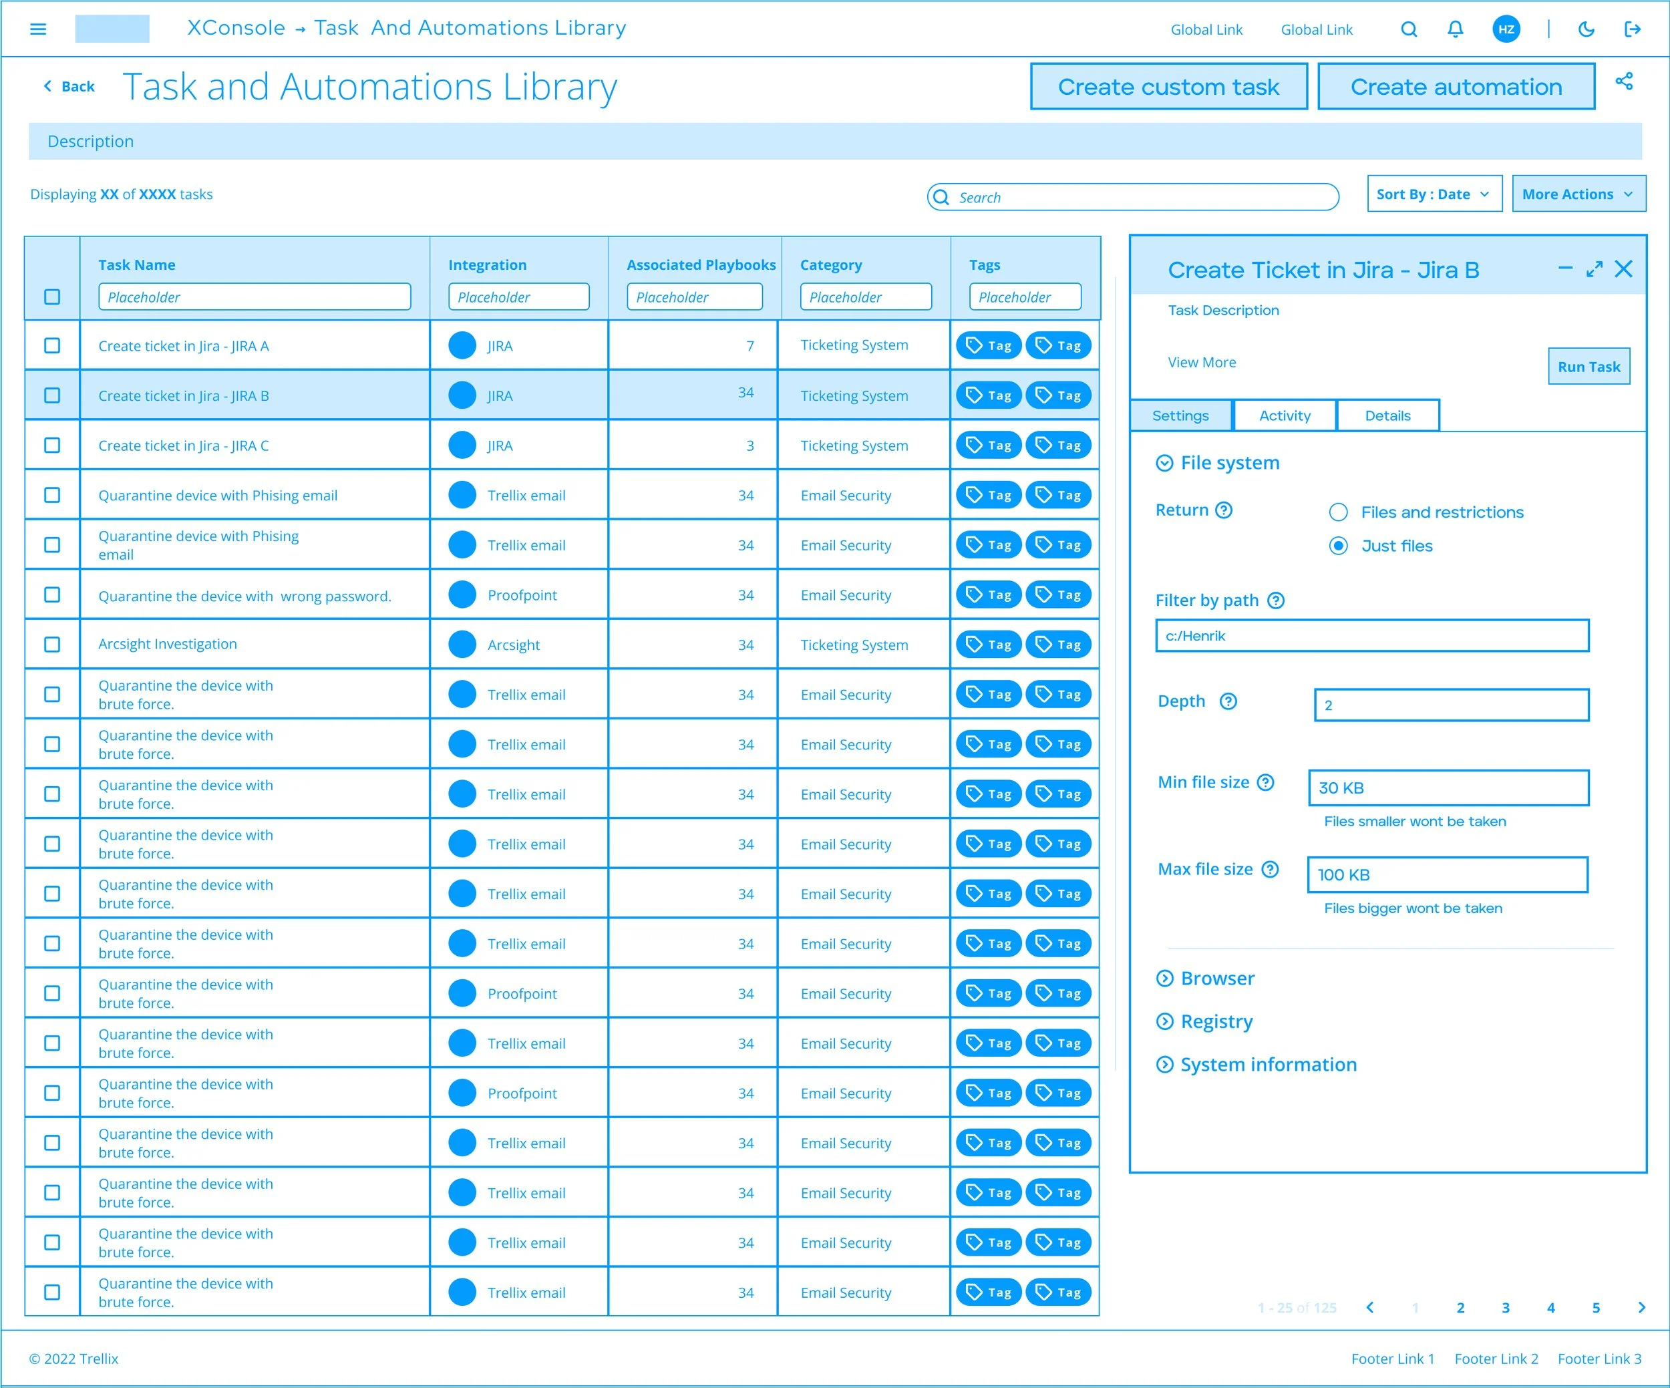Expand the Browser section
Image resolution: width=1670 pixels, height=1388 pixels.
(1164, 979)
